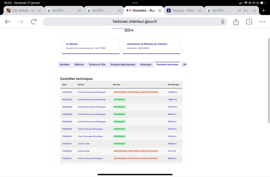
Task: Click DÉFAVORABLE badge in the 27/09/2012 row
Action: click(136, 151)
